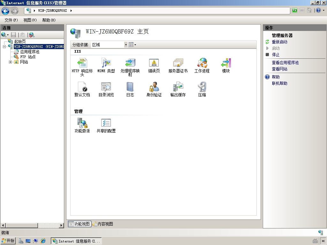Open the 工作进程 feature
The image size is (327, 245).
tap(202, 65)
